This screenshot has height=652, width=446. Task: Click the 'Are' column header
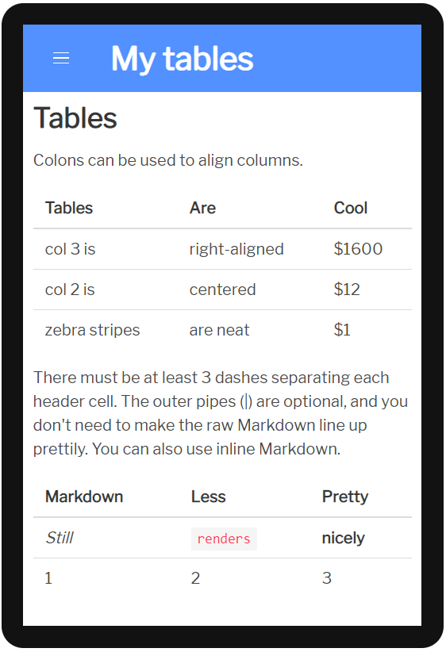(202, 208)
